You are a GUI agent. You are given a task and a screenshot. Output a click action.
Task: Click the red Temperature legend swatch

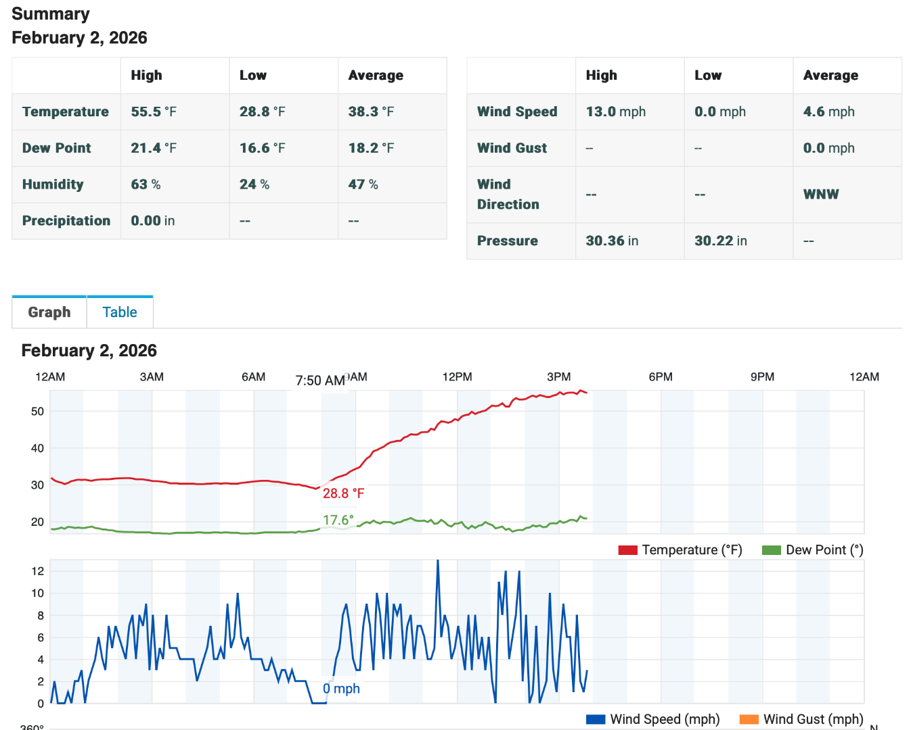point(627,550)
